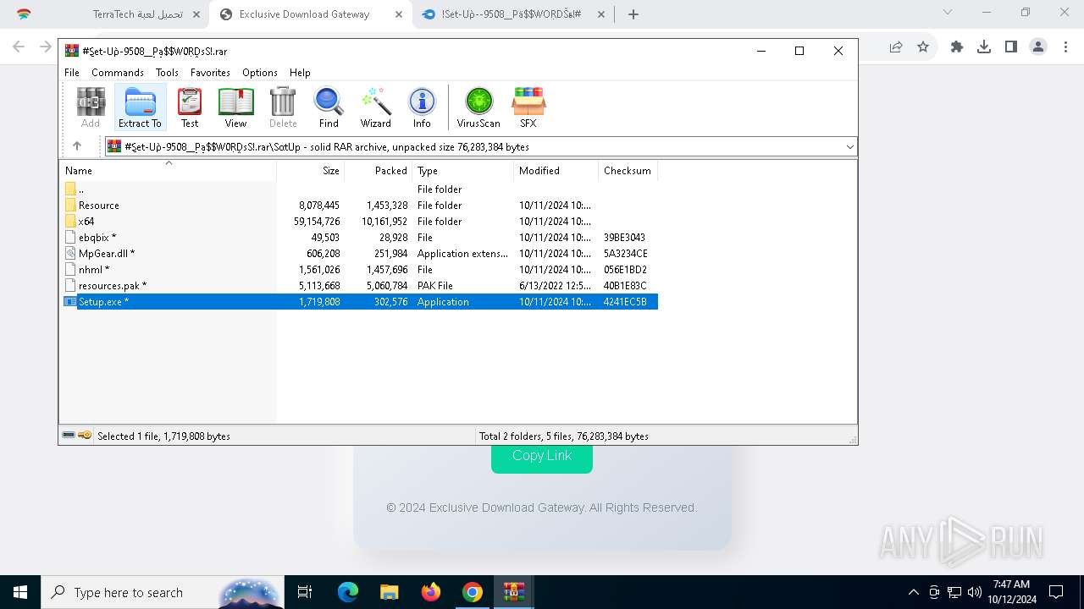Click the Extract To toolbar icon

coord(140,107)
